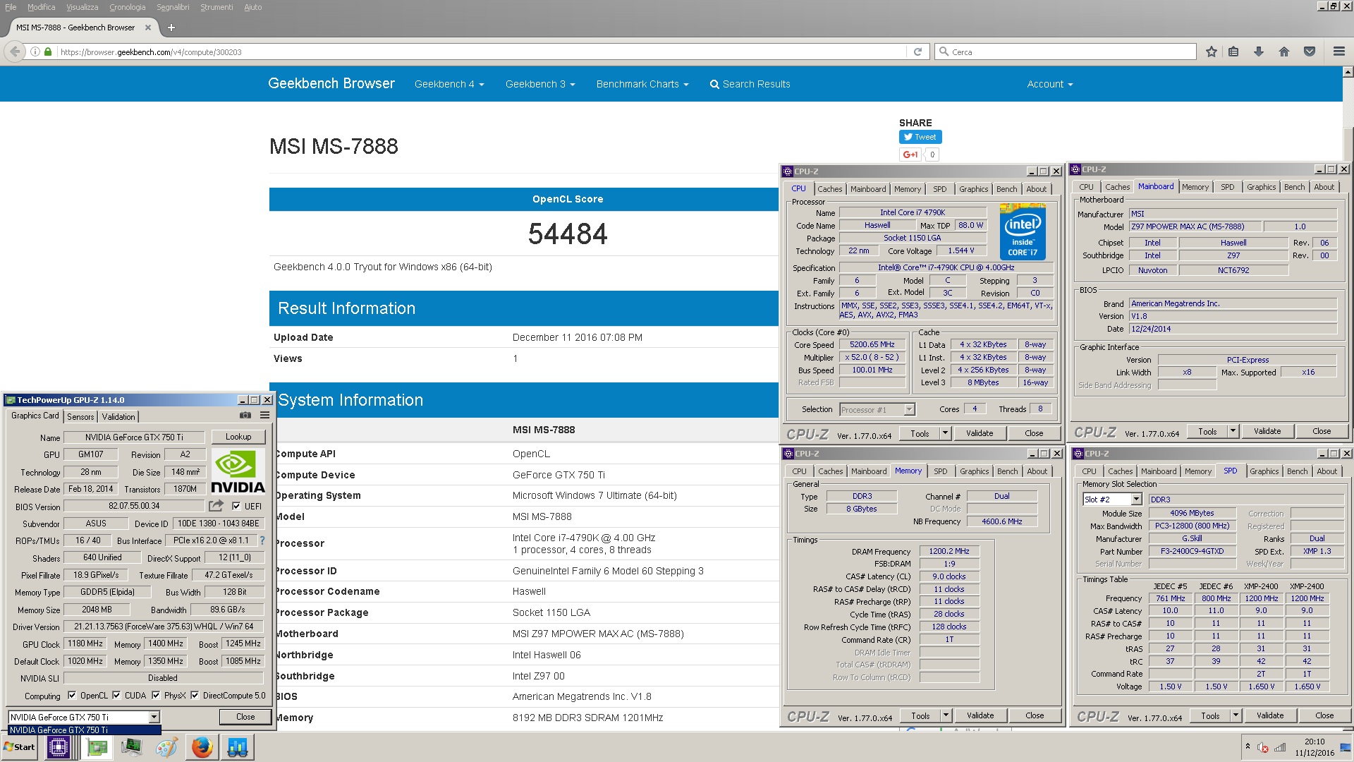The height and width of the screenshot is (762, 1354).
Task: Select Bench tab in CPU-Z Memory window
Action: point(1007,471)
